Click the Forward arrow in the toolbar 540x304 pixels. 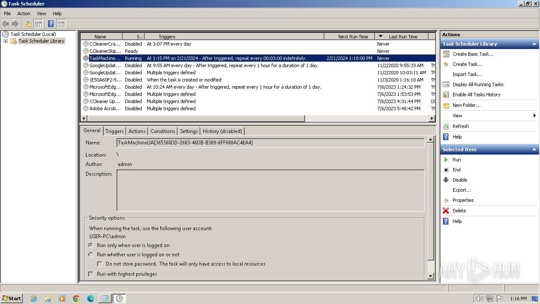[x=15, y=24]
